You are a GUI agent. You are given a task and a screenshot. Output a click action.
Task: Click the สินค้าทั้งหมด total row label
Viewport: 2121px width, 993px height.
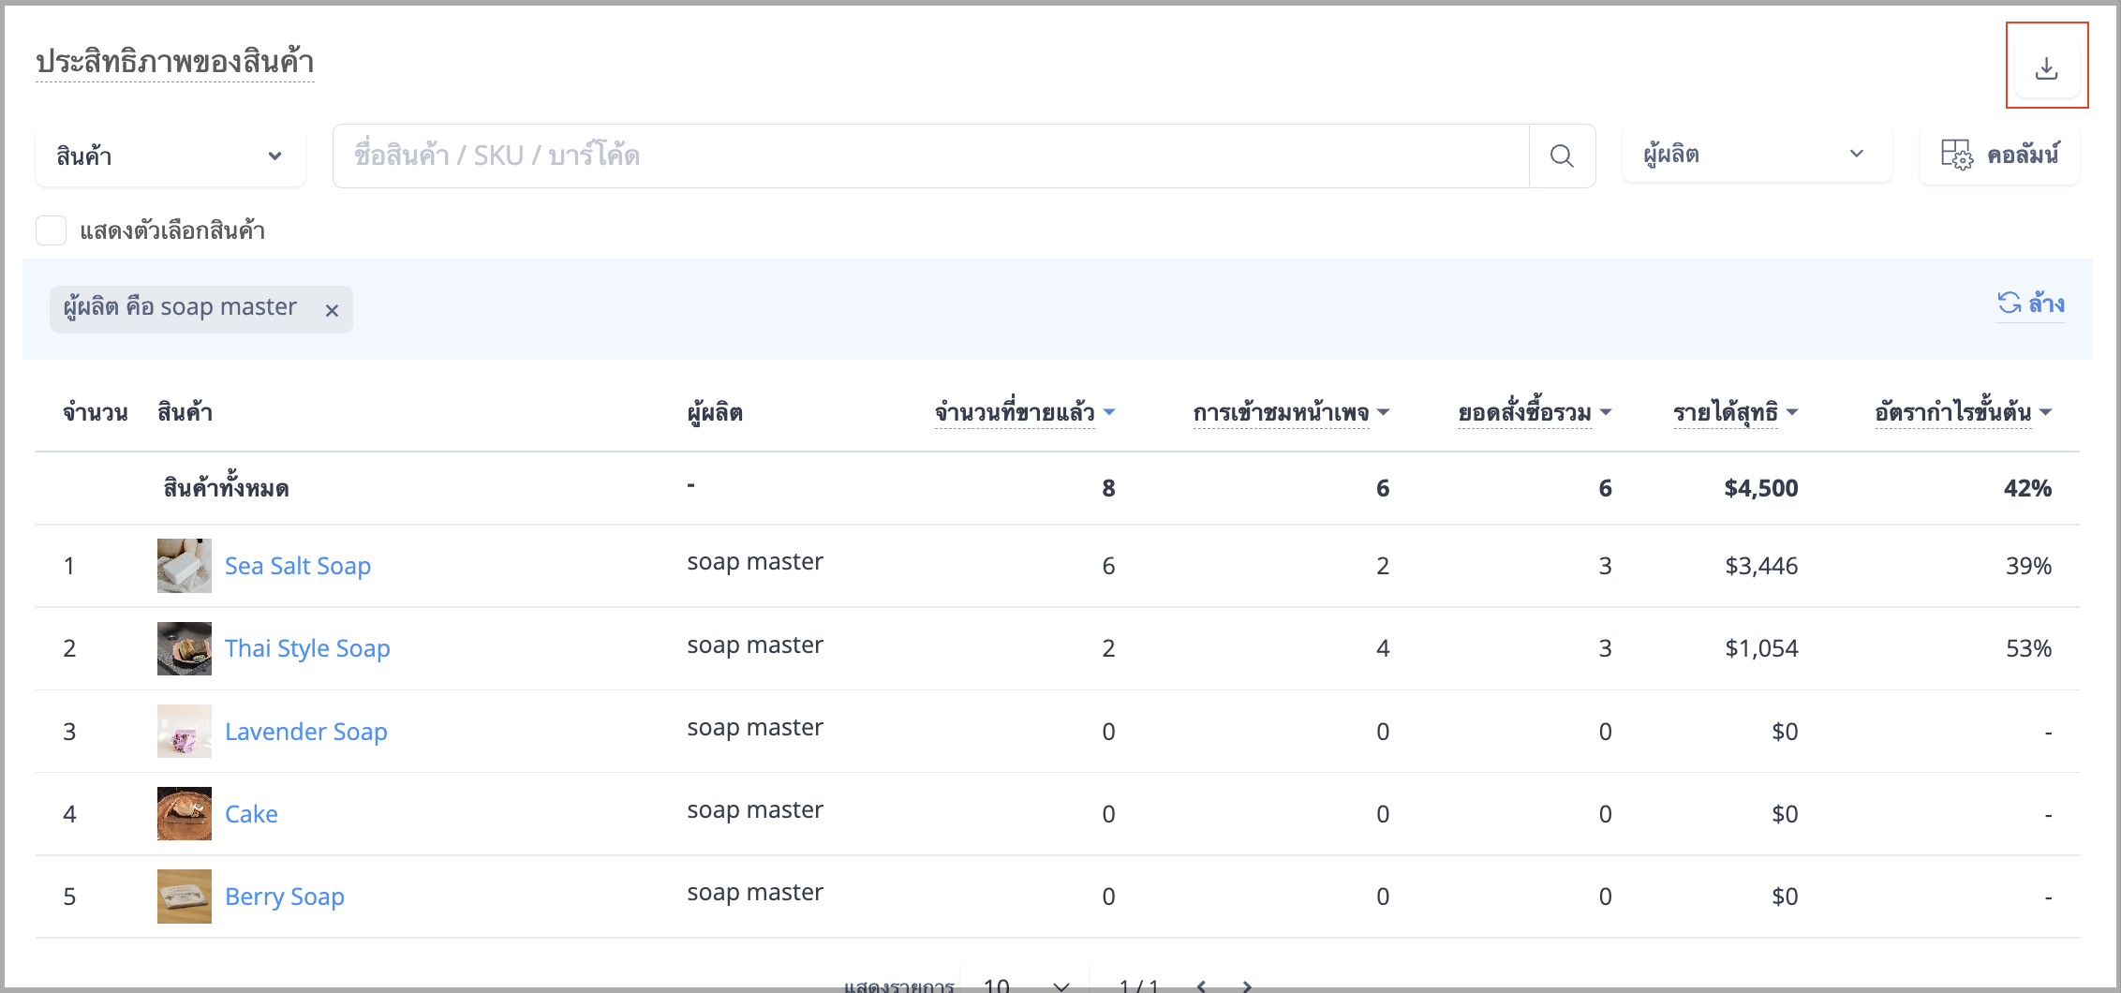pos(226,488)
